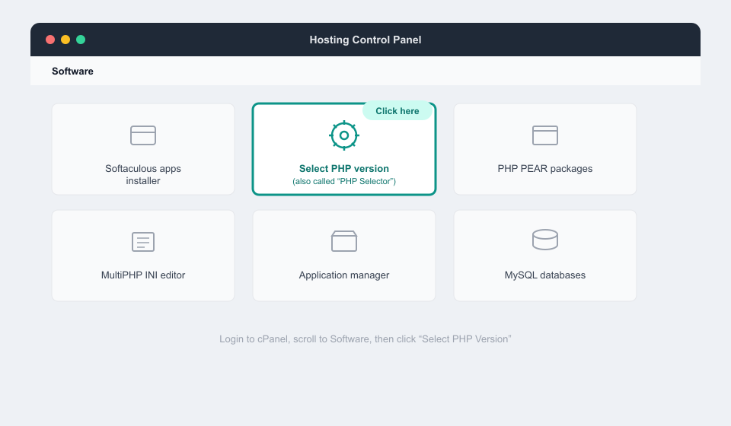Open MultiPHP INI editor label
Image resolution: width=731 pixels, height=426 pixels.
[x=142, y=275]
